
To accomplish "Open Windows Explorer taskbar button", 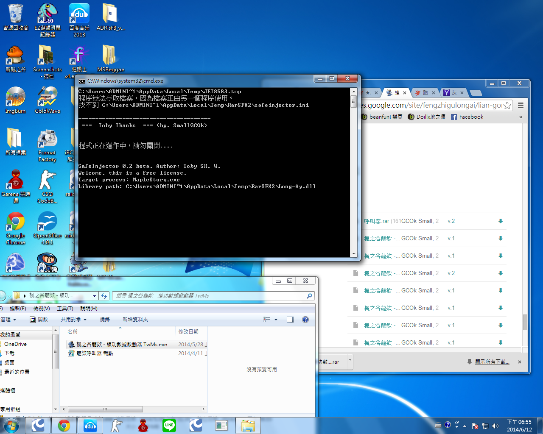I will [x=248, y=426].
